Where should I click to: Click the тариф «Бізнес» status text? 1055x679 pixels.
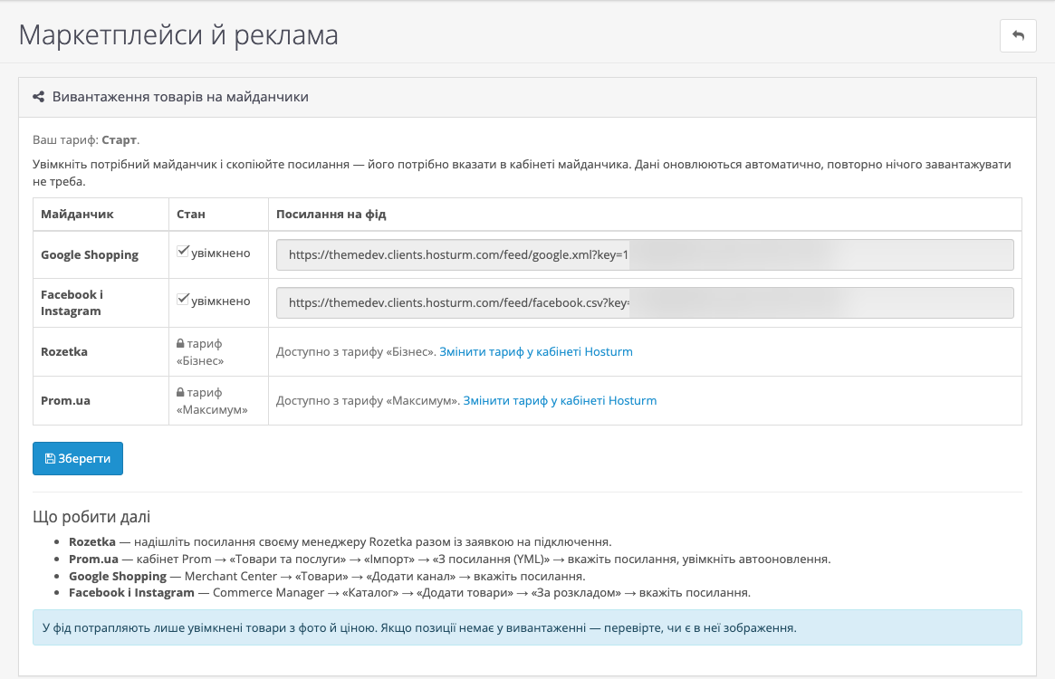pyautogui.click(x=200, y=352)
